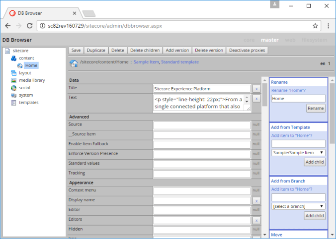
Task: Click Add child under Add from Branch
Action: [315, 216]
